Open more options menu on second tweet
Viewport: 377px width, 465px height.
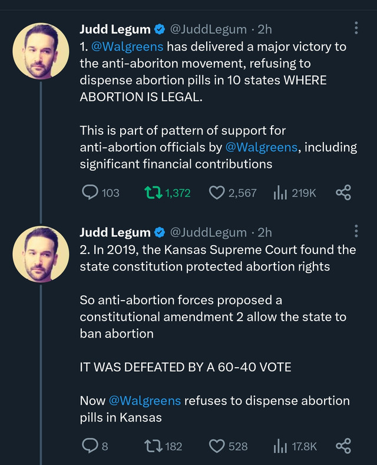356,231
